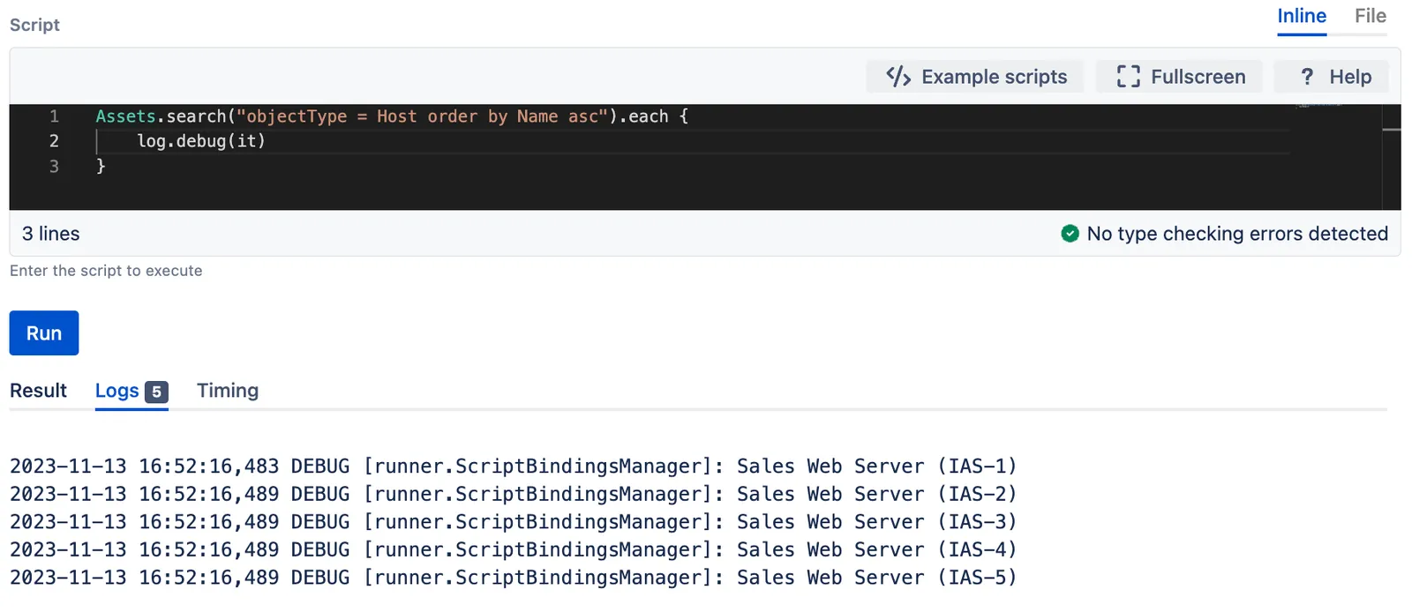The height and width of the screenshot is (612, 1412).
Task: Click the Logs count badge 5
Action: point(156,392)
